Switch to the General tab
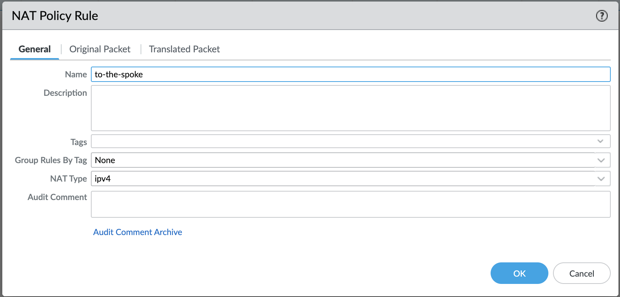Viewport: 620px width, 297px height. [x=35, y=49]
